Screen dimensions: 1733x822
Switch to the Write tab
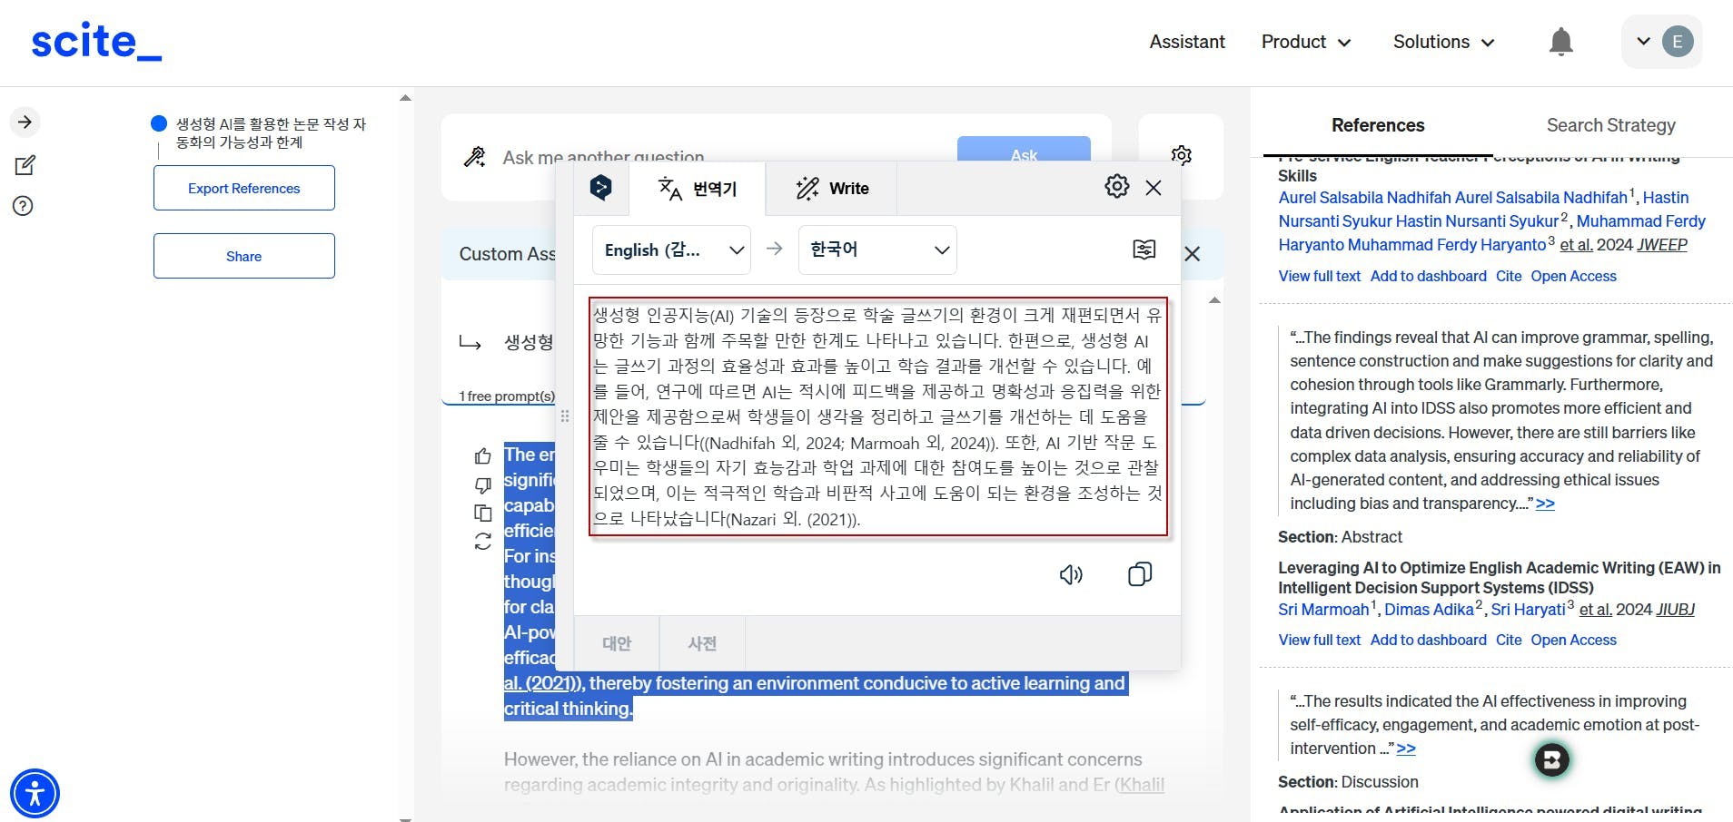click(x=832, y=189)
